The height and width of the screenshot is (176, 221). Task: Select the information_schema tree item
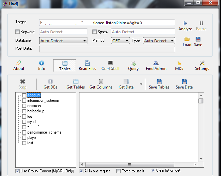(43, 100)
